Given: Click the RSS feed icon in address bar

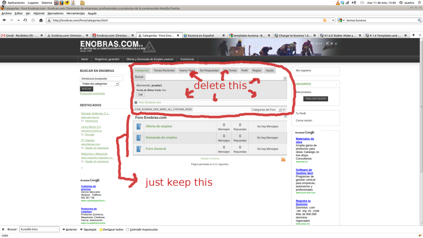Looking at the screenshot, I should pos(326,20).
